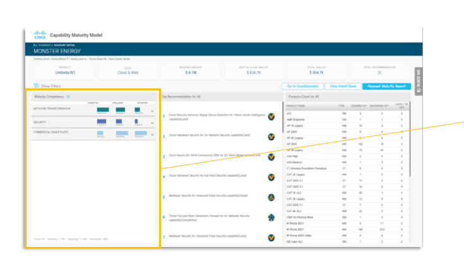Screen dimensions: 464x264
Task: Click CMX On Premise Base row
Action: pyautogui.click(x=347, y=217)
